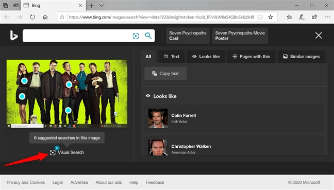Open Christopher Walken name link
The image size is (334, 190).
click(191, 146)
